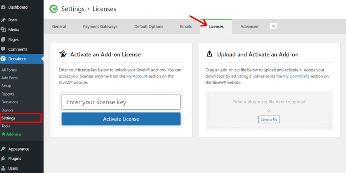Open Reports submenu item
The height and width of the screenshot is (173, 346).
click(8, 94)
